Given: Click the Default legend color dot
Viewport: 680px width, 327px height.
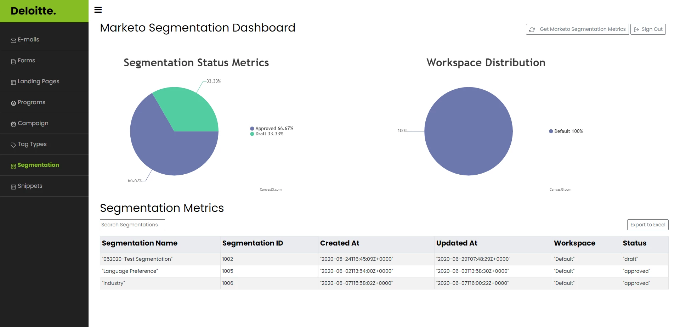Looking at the screenshot, I should tap(551, 131).
